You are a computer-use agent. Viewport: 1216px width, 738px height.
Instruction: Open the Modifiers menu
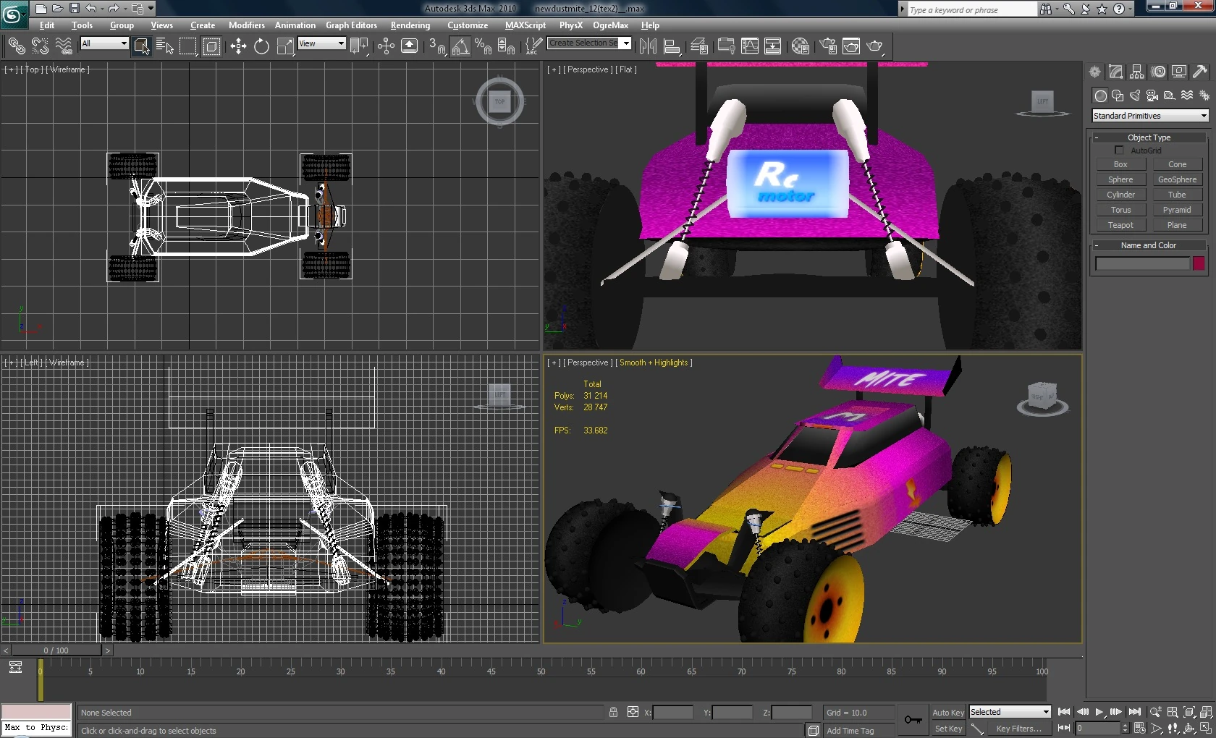pyautogui.click(x=247, y=25)
